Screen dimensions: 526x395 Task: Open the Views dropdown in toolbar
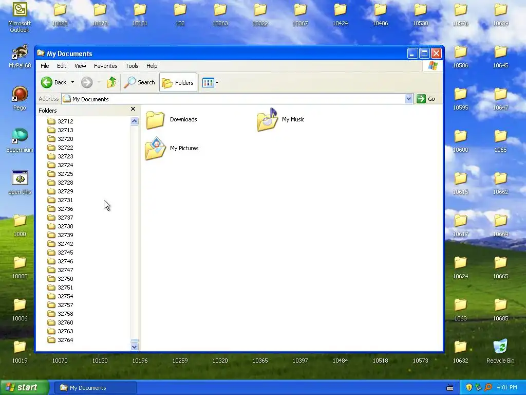point(210,82)
